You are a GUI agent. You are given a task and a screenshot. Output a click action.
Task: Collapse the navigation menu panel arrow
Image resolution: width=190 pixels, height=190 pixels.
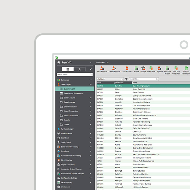point(91,62)
